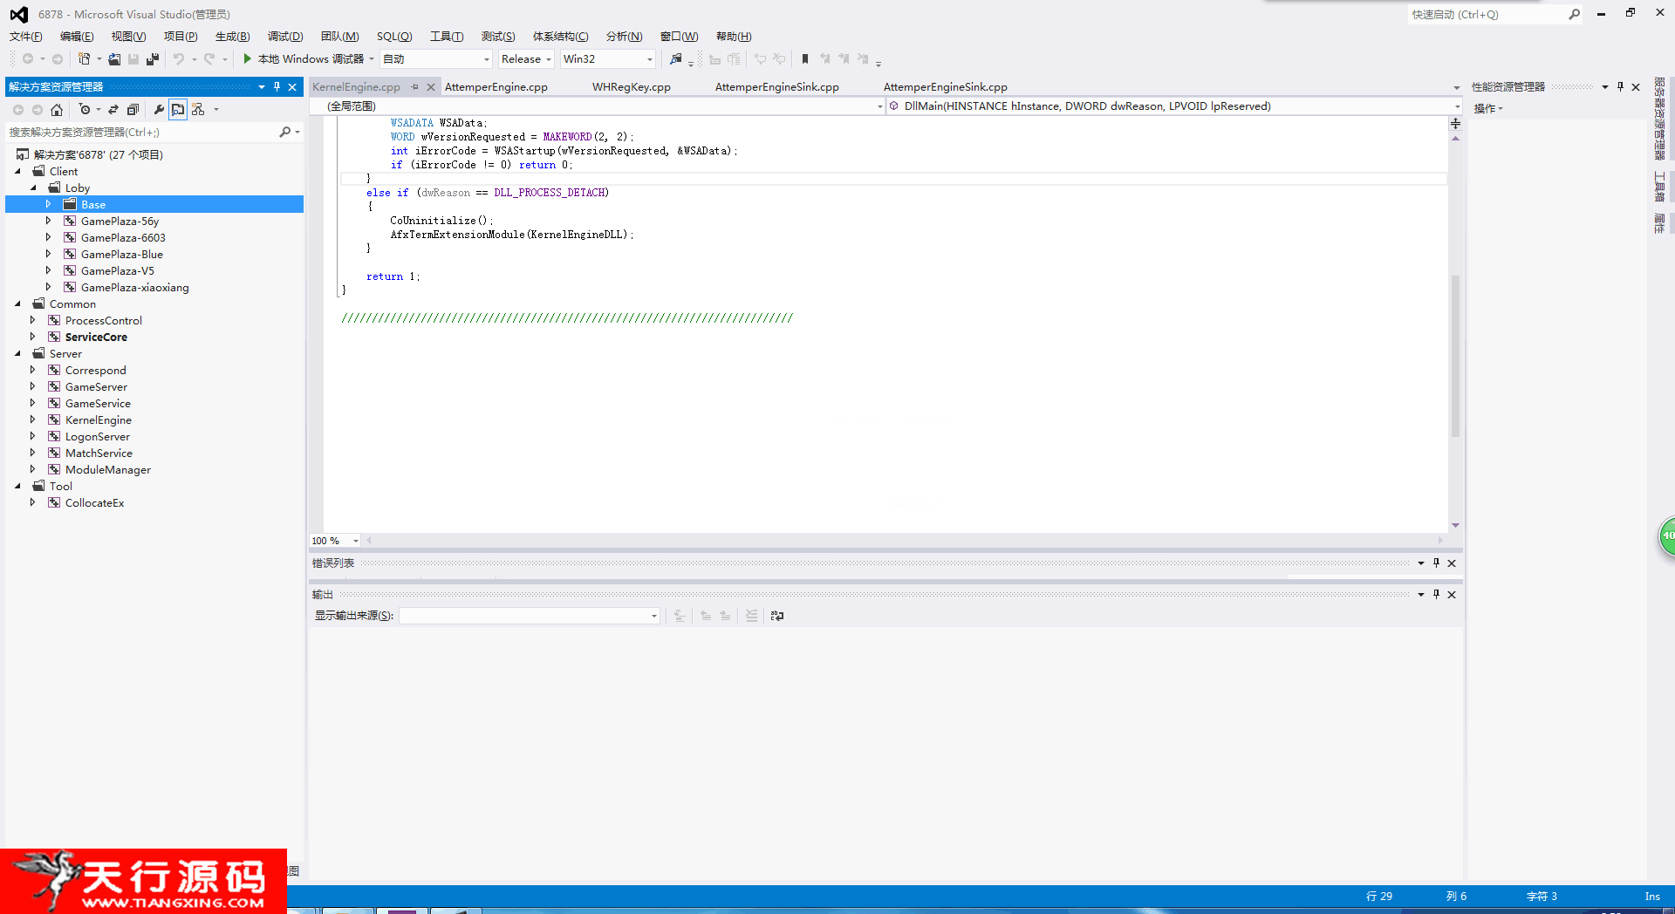Select the solution '6878' root node
The height and width of the screenshot is (914, 1675).
99,154
